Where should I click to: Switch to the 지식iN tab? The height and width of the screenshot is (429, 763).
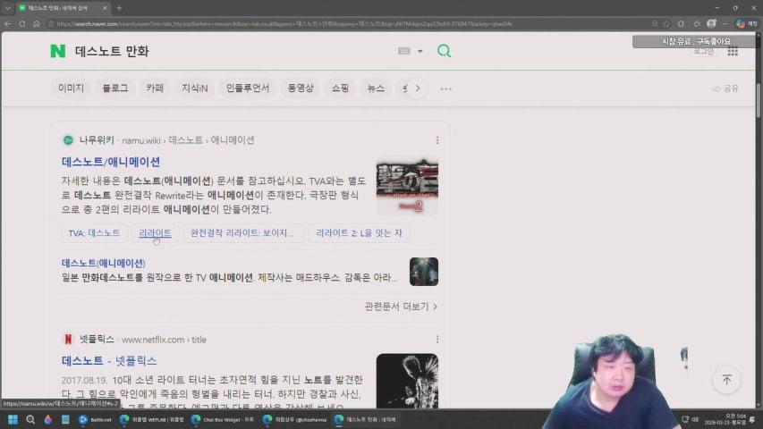point(195,88)
